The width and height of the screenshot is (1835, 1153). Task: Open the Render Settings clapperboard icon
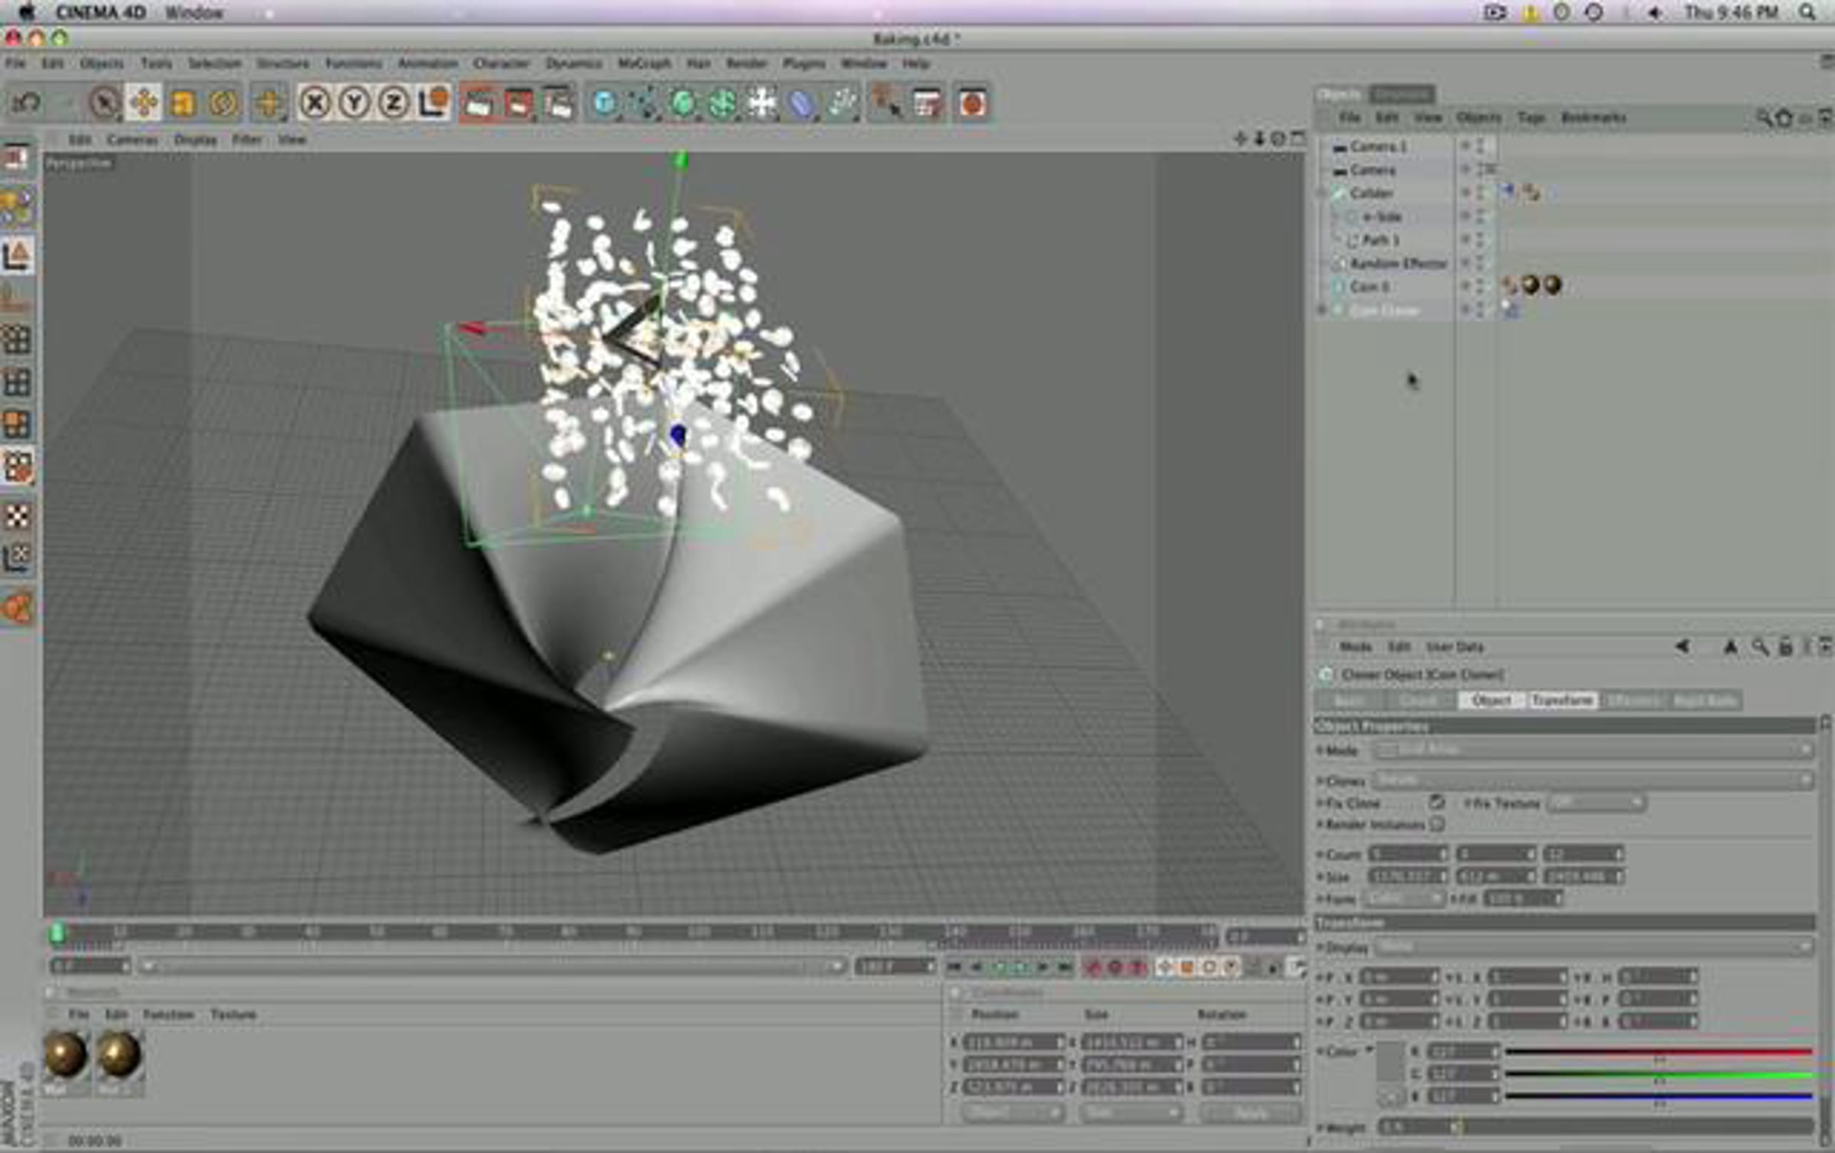coord(559,102)
